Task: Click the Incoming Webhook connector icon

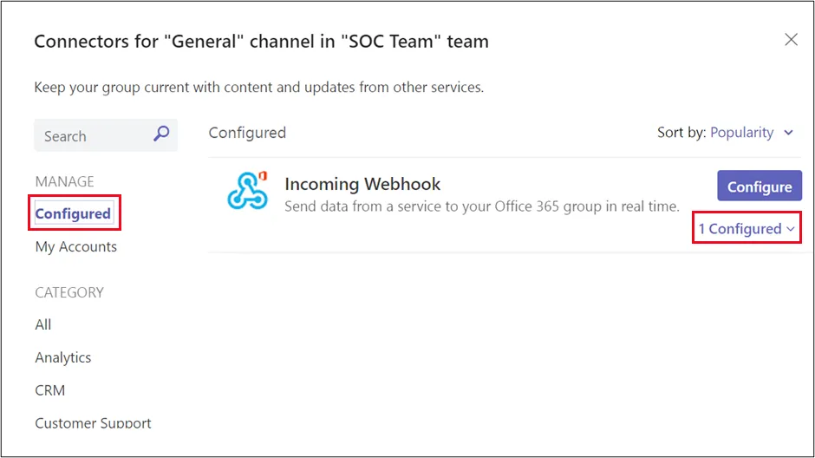Action: pyautogui.click(x=248, y=191)
